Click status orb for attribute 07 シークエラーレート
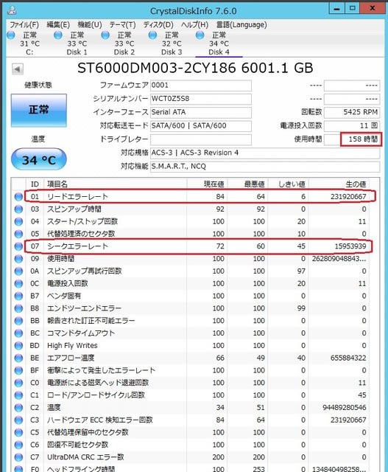This screenshot has width=388, height=472. pyautogui.click(x=18, y=246)
